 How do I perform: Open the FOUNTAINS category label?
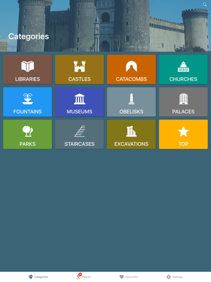click(x=27, y=112)
